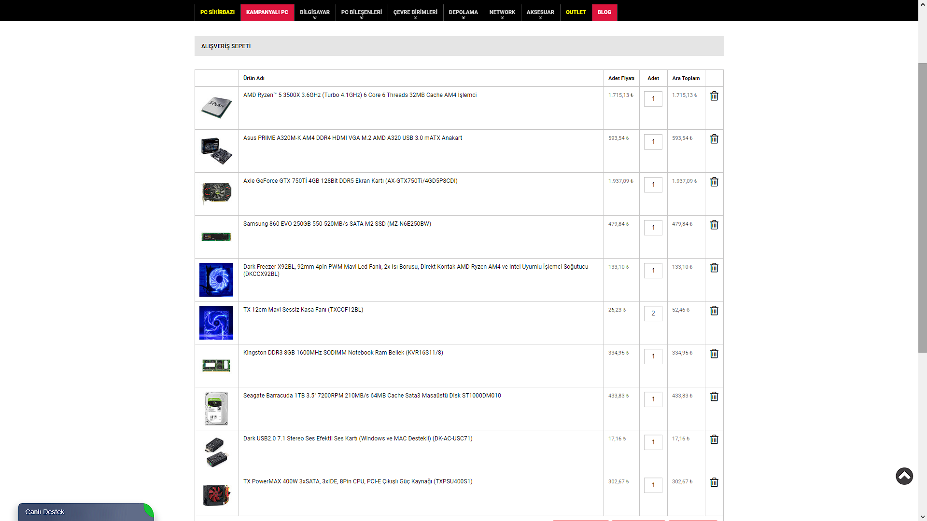The image size is (927, 521).
Task: Expand the DEPOLAMA navigation dropdown
Action: tap(463, 13)
